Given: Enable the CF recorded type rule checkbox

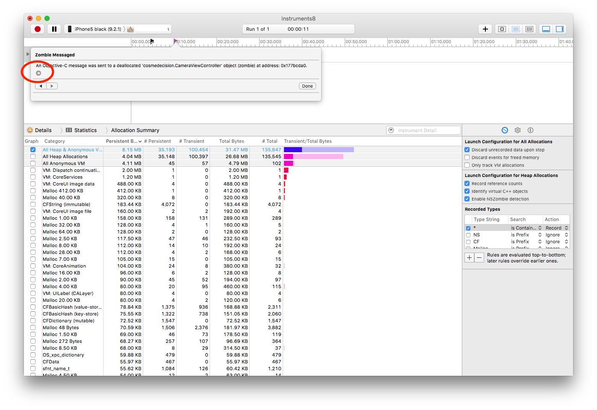Looking at the screenshot, I should (x=468, y=242).
